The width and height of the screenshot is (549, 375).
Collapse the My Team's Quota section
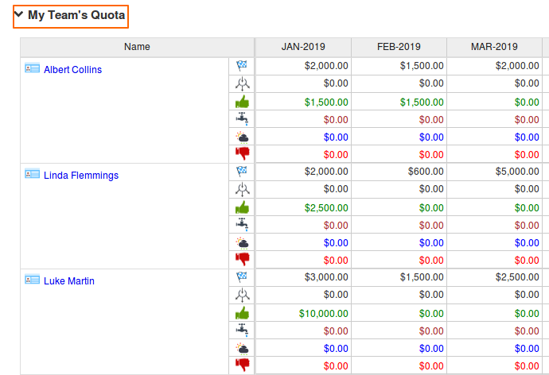click(19, 15)
